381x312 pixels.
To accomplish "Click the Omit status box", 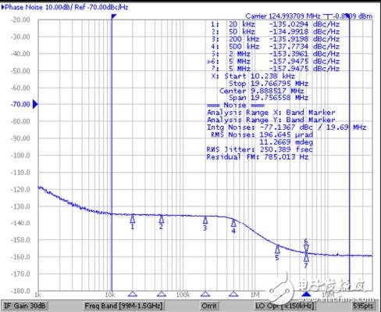I will (209, 306).
